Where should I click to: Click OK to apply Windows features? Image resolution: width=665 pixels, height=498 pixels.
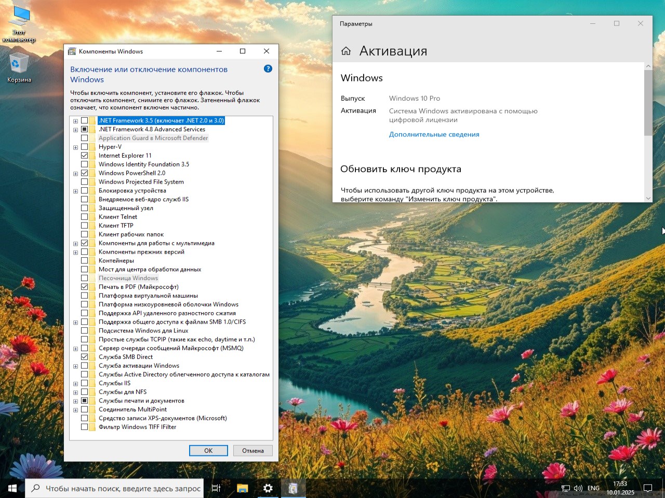click(208, 450)
